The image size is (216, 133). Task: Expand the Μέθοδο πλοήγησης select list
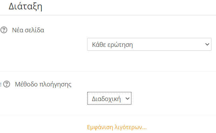pos(109,98)
